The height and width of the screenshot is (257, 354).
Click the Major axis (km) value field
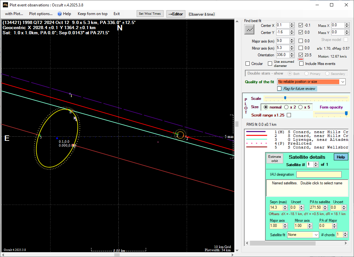pyautogui.click(x=283, y=41)
